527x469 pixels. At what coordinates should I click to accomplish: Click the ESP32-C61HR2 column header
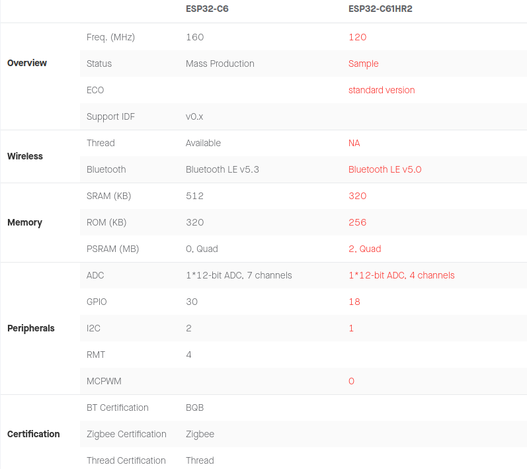(x=380, y=9)
